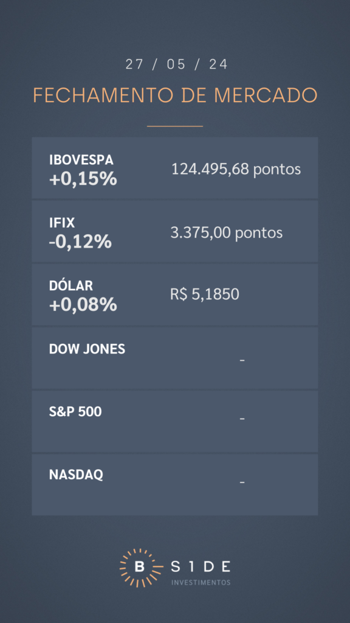Click the dash value in Dow Jones row

pos(242,360)
